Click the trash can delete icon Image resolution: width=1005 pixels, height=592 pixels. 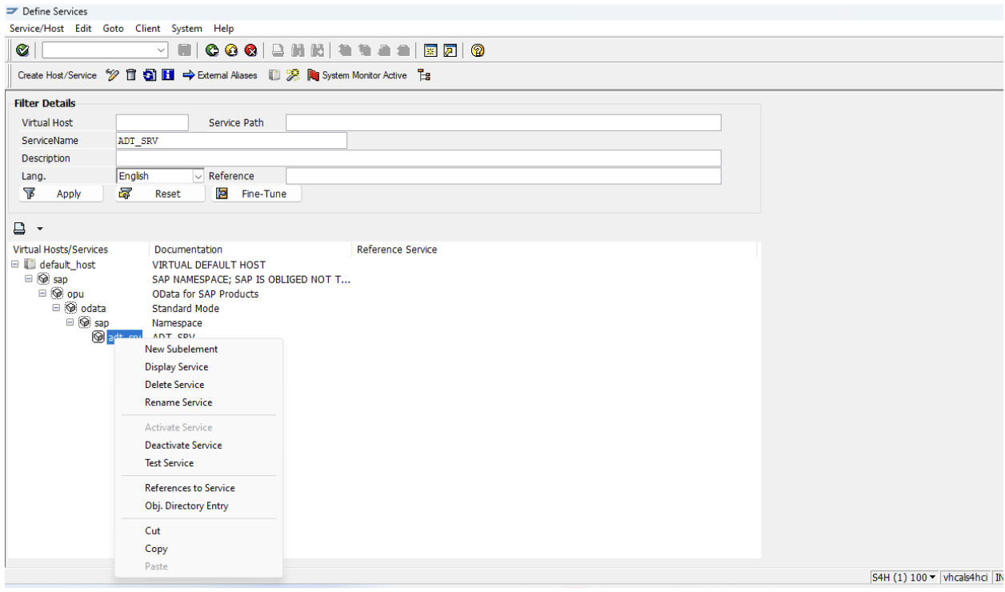coord(131,75)
